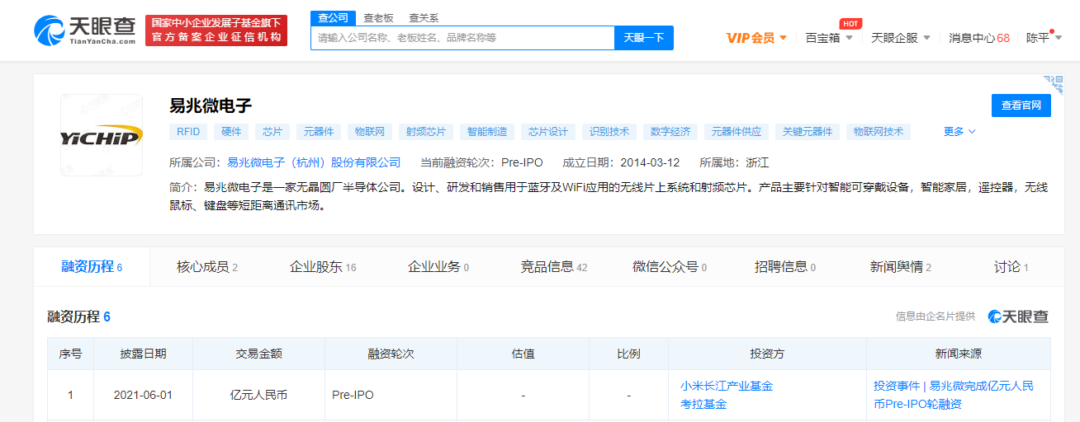Open the VIP会员 dropdown
This screenshot has width=1080, height=422.
756,38
